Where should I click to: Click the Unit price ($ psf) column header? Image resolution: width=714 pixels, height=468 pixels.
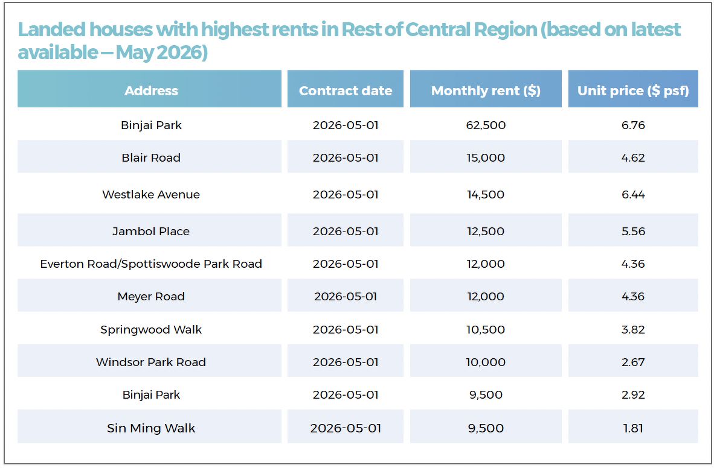633,89
